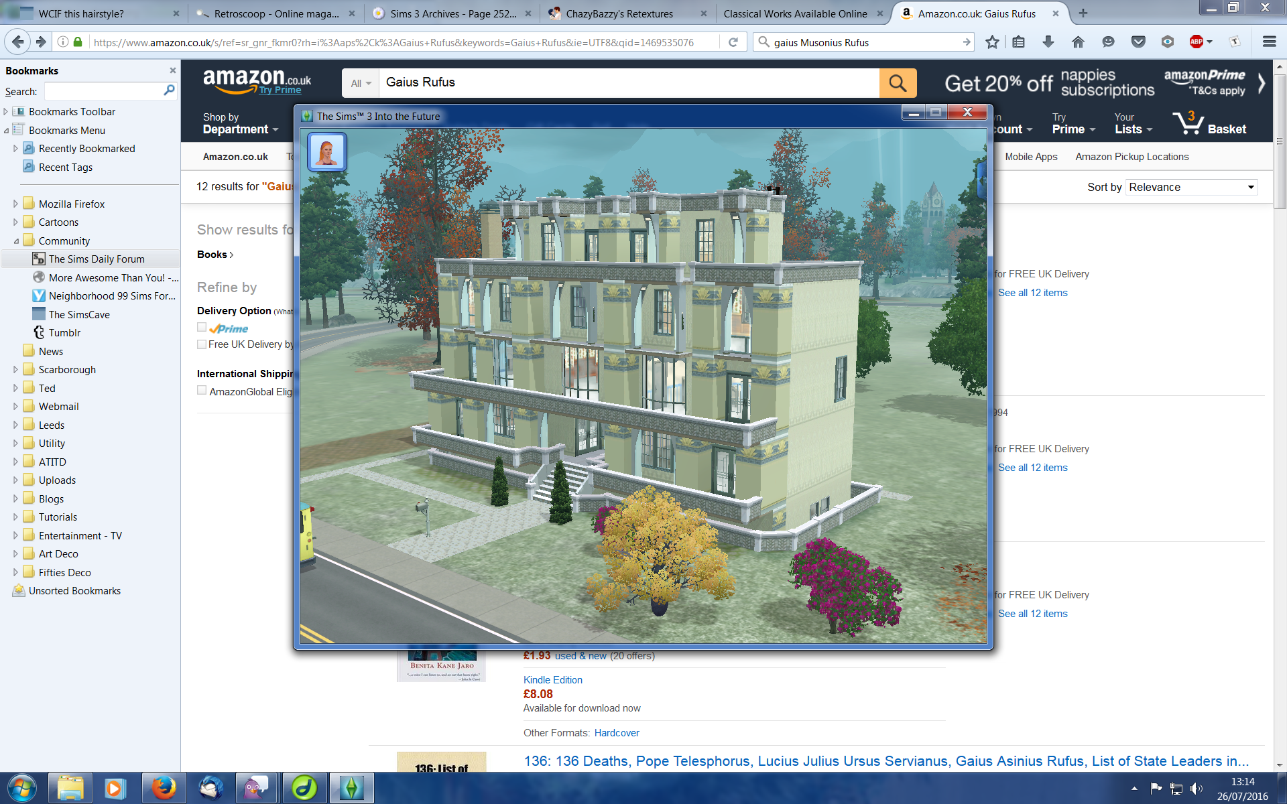Close the bookmarks sidebar with X

[x=173, y=70]
